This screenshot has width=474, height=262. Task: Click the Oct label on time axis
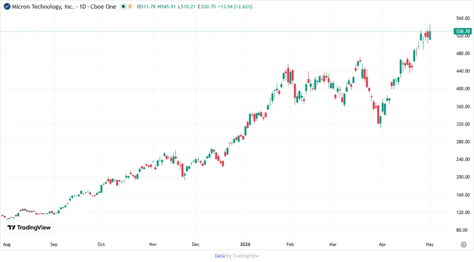[101, 244]
